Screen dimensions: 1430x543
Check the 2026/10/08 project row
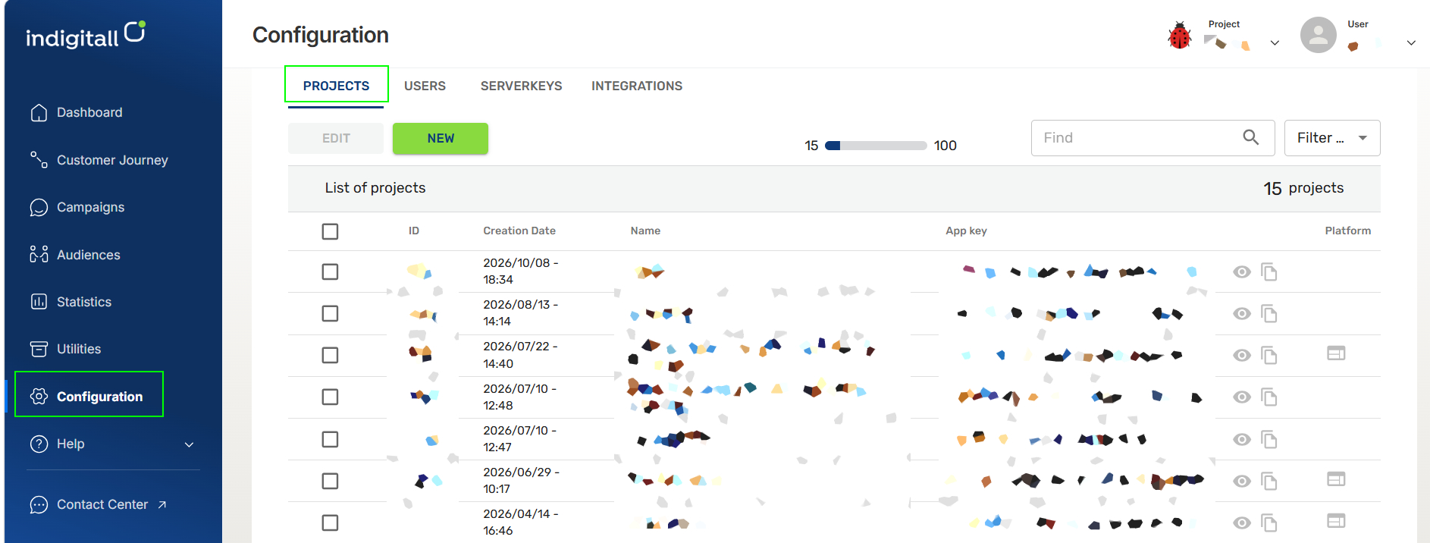(x=330, y=271)
